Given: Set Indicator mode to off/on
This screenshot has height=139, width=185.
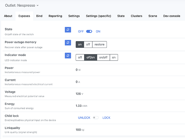Looking at the screenshot, I should pos(90,57).
